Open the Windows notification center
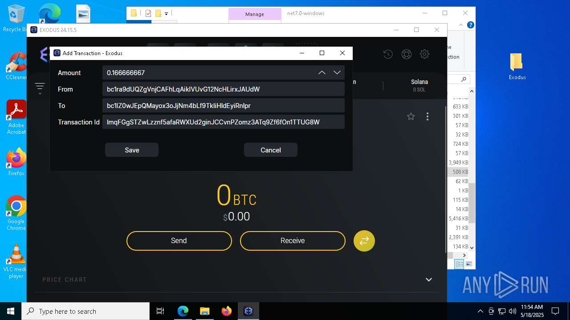 (x=555, y=311)
